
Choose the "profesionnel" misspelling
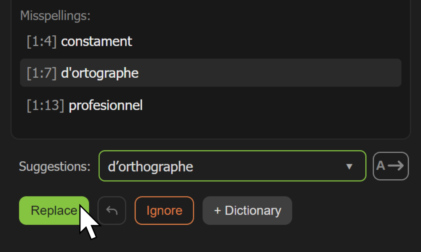tap(211, 105)
